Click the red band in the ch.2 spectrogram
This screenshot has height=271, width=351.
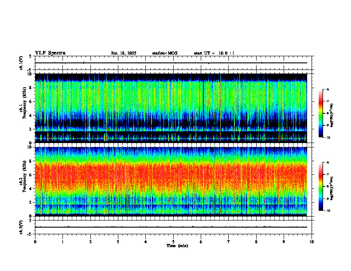(x=171, y=174)
